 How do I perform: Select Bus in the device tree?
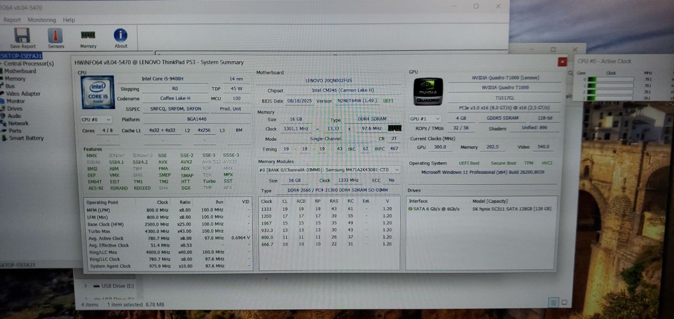tap(10, 86)
